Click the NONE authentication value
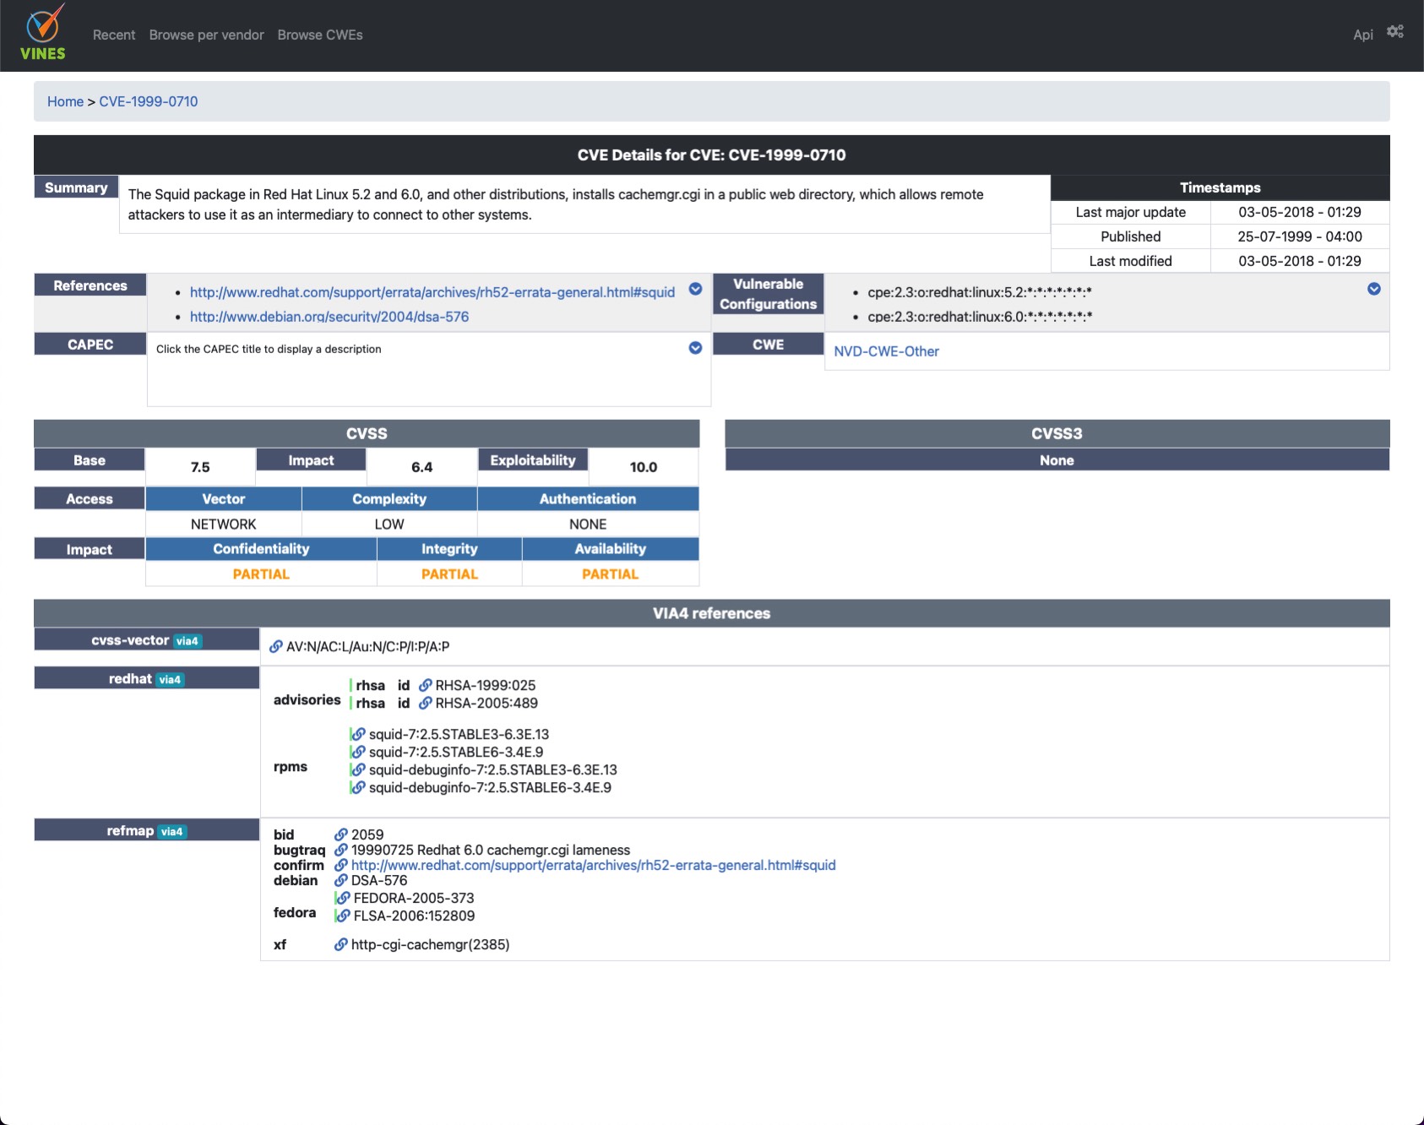The width and height of the screenshot is (1424, 1125). [x=588, y=524]
